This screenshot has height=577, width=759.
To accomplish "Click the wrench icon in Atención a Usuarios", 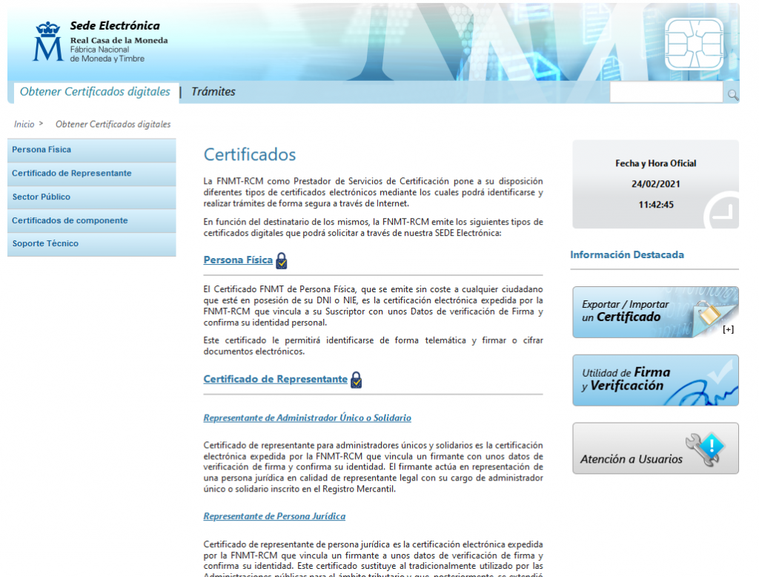I will tap(705, 449).
